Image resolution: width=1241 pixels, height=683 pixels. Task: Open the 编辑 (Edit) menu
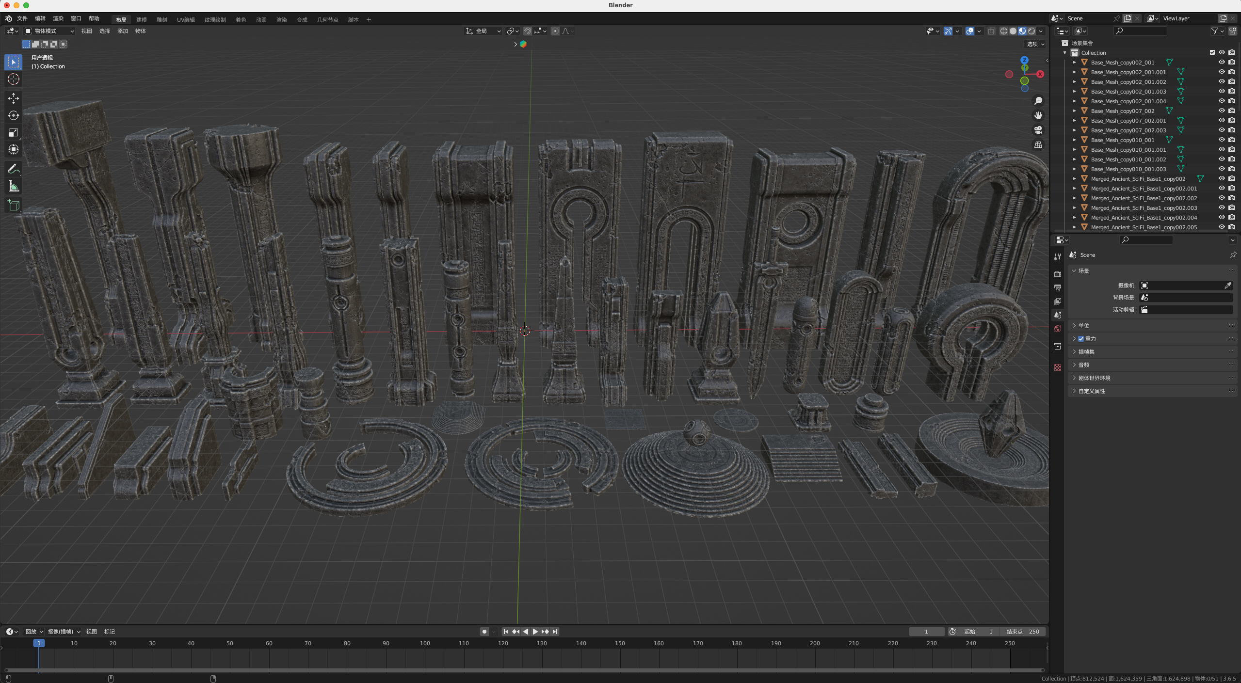[x=40, y=18]
